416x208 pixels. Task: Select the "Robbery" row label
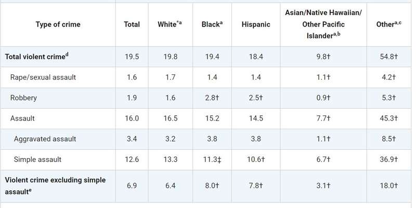pyautogui.click(x=24, y=98)
